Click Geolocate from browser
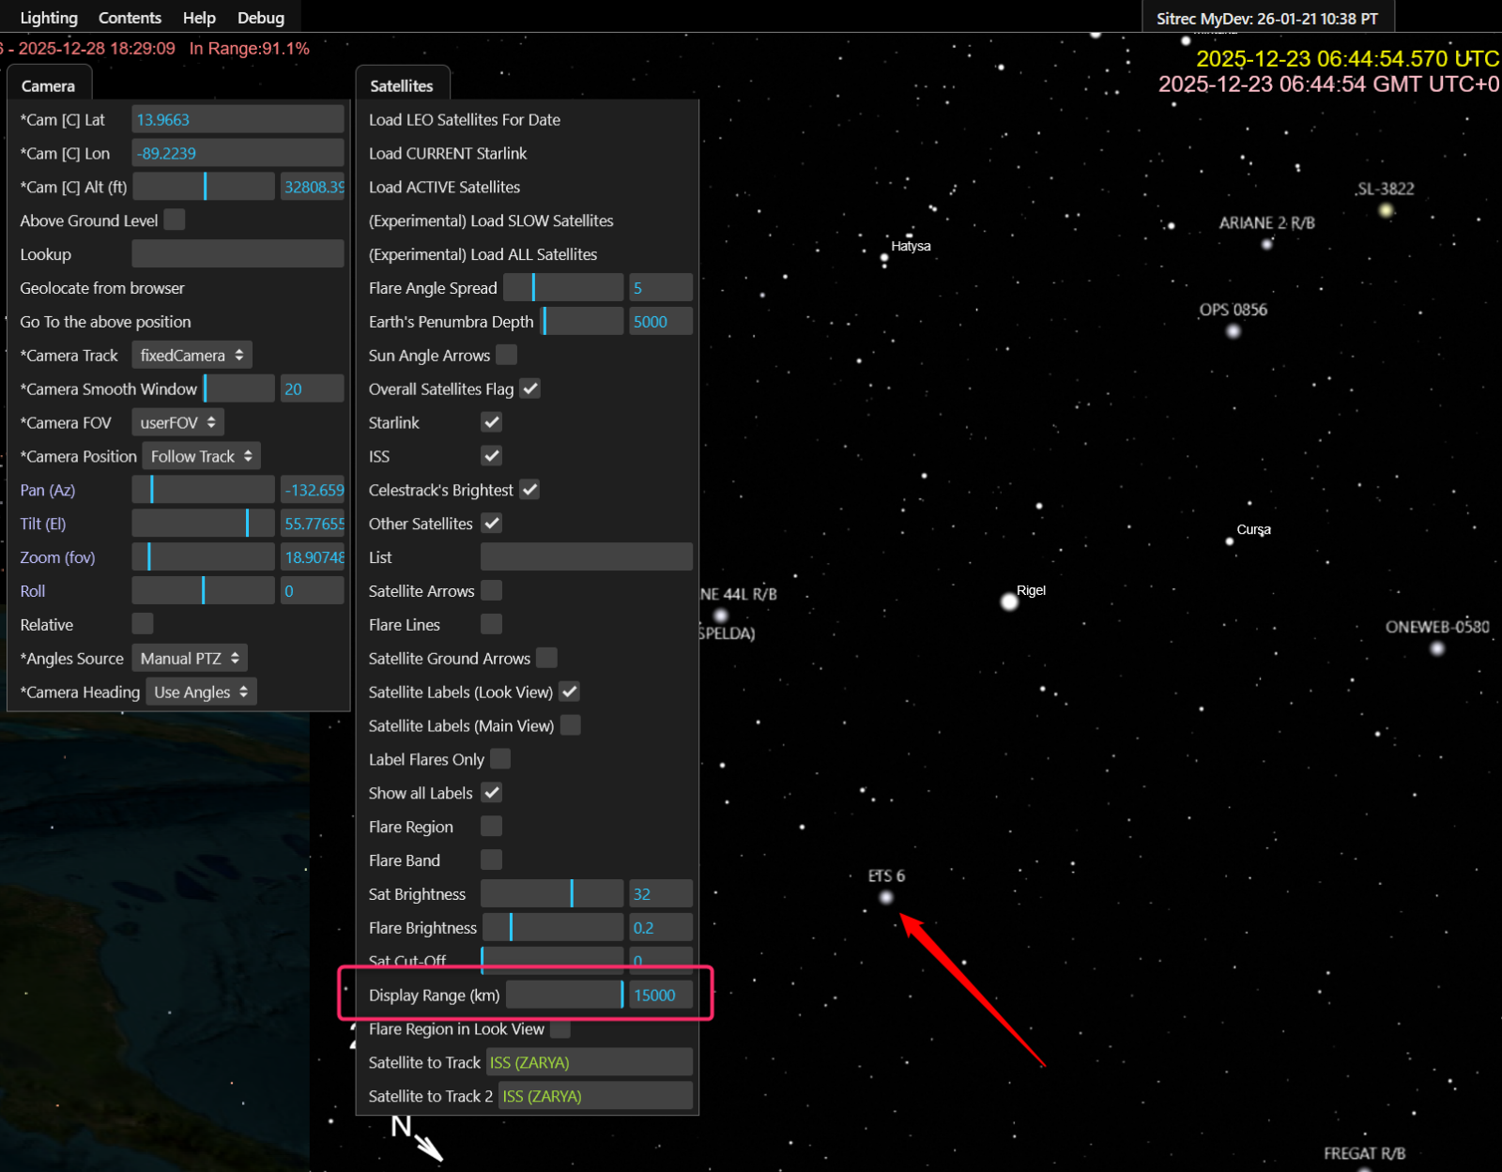This screenshot has width=1502, height=1172. (x=102, y=288)
